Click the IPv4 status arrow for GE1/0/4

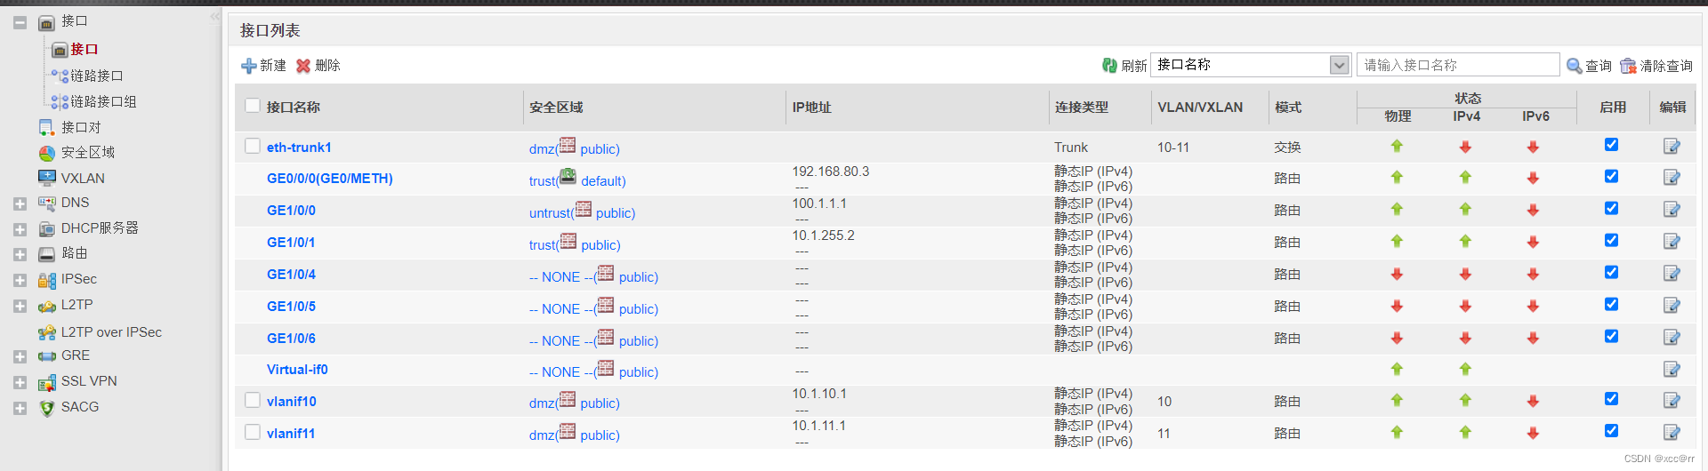(x=1465, y=274)
